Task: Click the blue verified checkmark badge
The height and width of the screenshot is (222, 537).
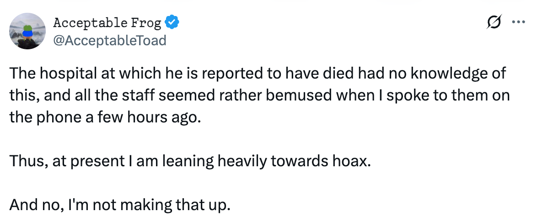Action: (x=172, y=22)
